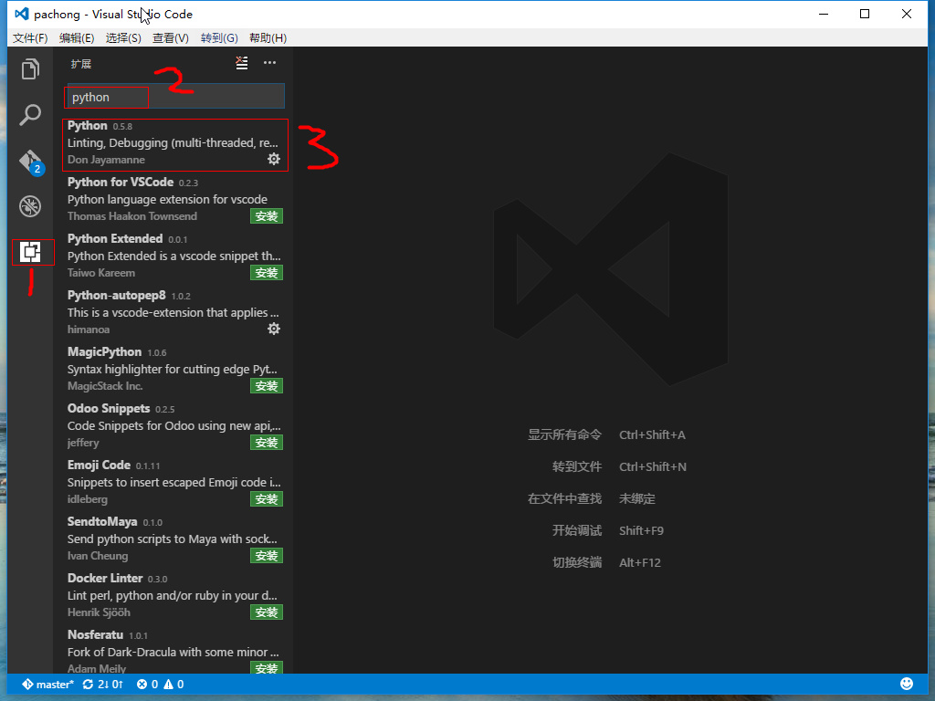This screenshot has height=701, width=935.
Task: Click the feedback smiley in status bar
Action: (907, 684)
